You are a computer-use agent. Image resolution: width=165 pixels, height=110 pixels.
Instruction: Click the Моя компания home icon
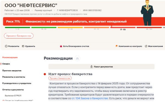(x=146, y=46)
